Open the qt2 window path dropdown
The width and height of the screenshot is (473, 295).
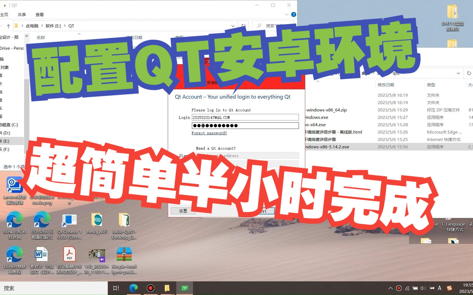pos(458,73)
